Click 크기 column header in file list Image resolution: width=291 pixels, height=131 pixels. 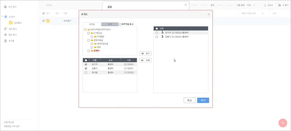[274, 13]
